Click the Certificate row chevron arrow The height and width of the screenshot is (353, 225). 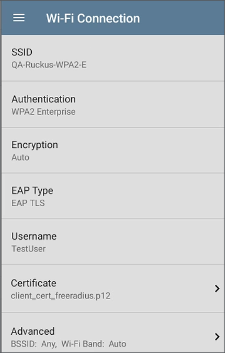point(217,288)
